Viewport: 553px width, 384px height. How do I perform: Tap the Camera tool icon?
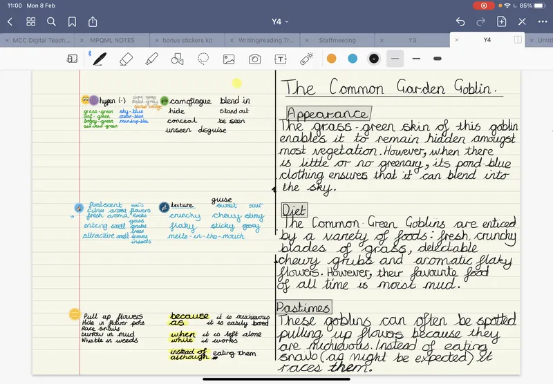[x=255, y=59]
